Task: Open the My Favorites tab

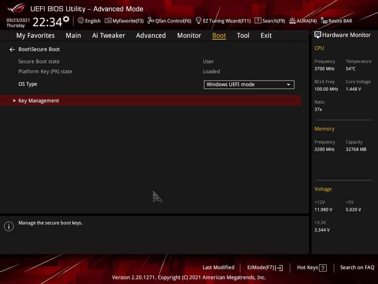Action: pos(35,35)
